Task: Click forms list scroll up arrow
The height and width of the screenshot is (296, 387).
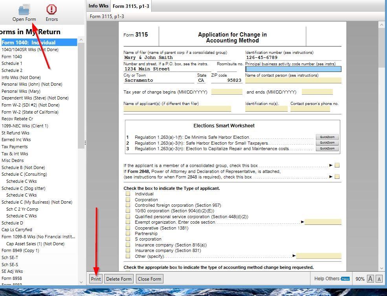Action: coord(81,40)
